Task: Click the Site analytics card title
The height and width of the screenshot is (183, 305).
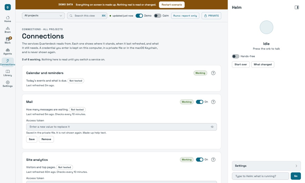Action: [37, 160]
